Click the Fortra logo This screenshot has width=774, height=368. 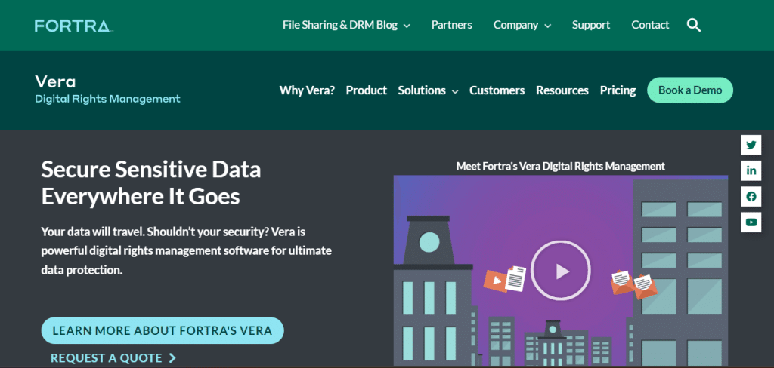(73, 26)
